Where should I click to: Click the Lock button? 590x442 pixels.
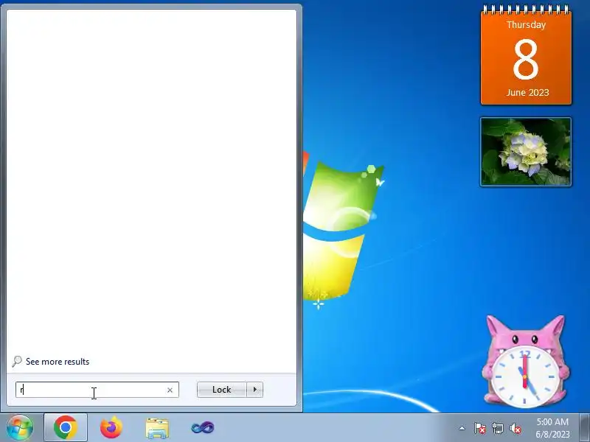pos(222,390)
